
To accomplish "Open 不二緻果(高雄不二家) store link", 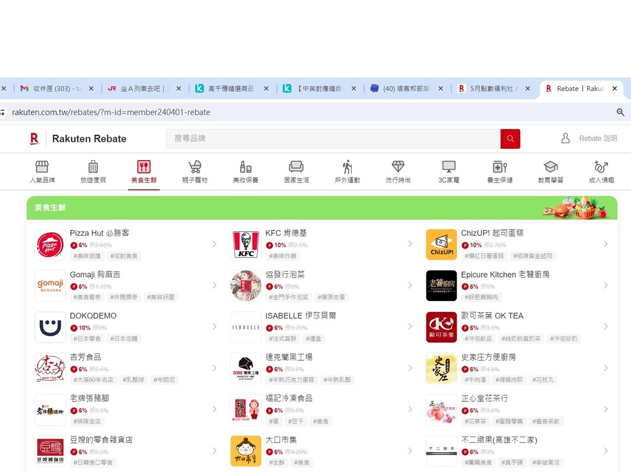I will pyautogui.click(x=499, y=440).
